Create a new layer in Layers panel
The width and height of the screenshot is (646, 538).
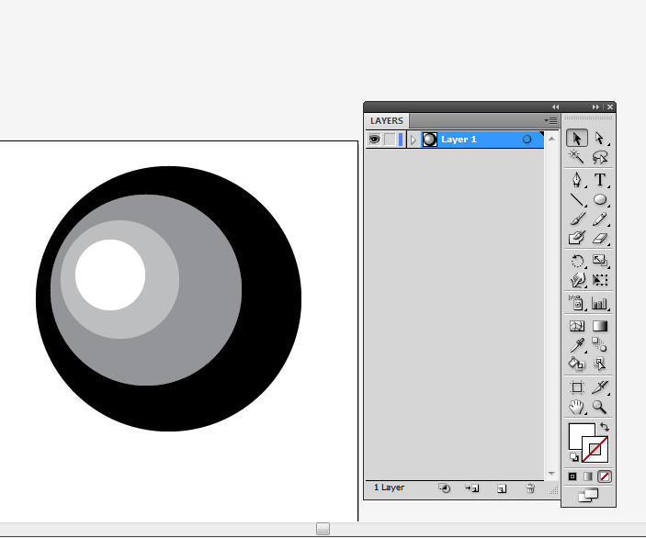click(502, 489)
